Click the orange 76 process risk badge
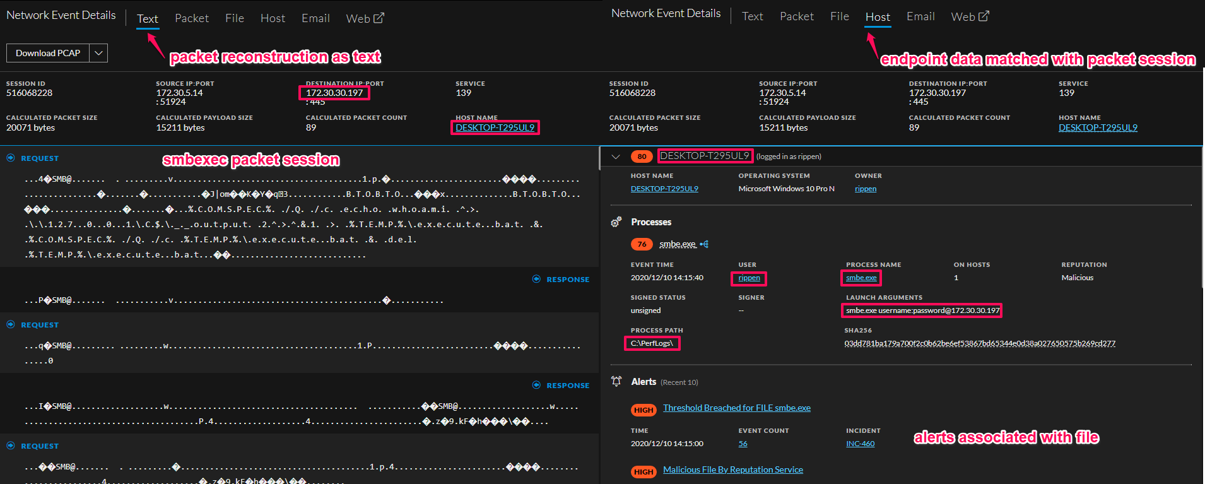This screenshot has width=1205, height=484. pos(641,244)
